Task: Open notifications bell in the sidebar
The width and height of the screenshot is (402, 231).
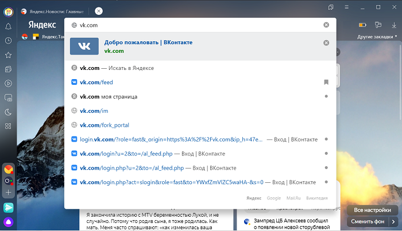Action: [x=8, y=26]
